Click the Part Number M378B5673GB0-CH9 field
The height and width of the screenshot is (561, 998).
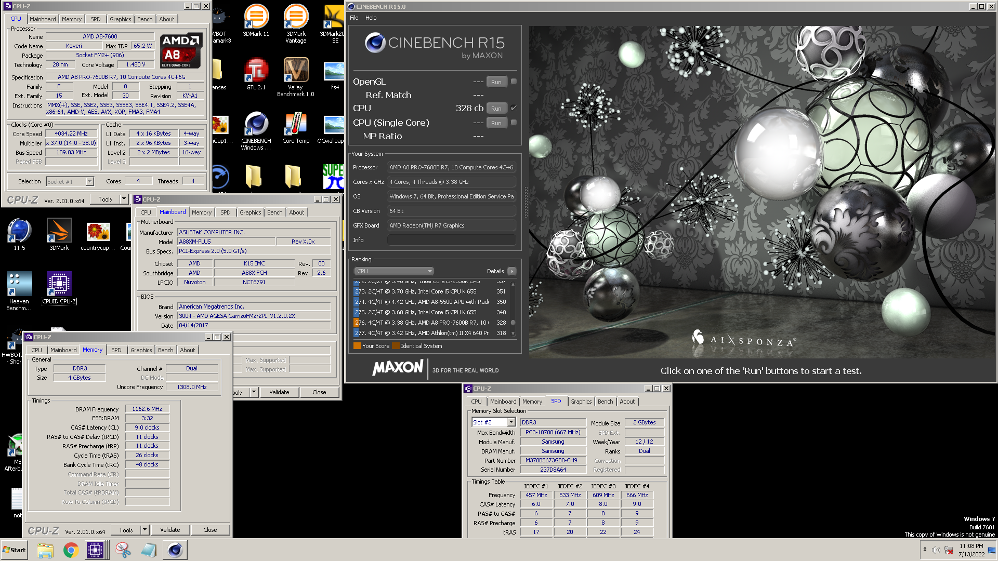tap(553, 460)
